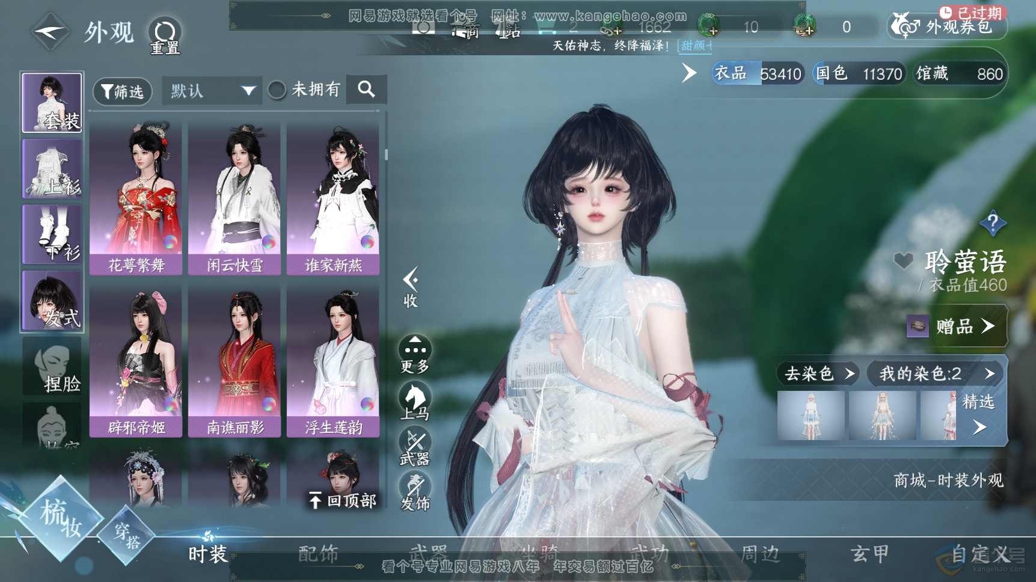This screenshot has height=582, width=1036.
Task: Open the 穿搭 diamond button
Action: pos(127,535)
